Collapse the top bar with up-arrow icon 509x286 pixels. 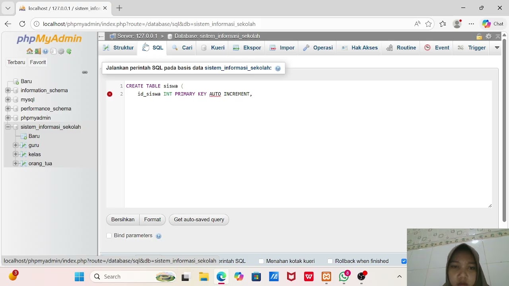[x=497, y=36]
